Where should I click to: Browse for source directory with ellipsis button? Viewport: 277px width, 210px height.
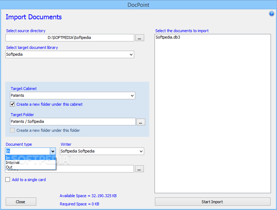(140, 38)
